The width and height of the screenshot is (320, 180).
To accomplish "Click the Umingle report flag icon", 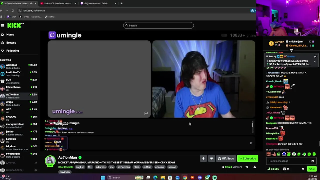I will (x=146, y=113).
